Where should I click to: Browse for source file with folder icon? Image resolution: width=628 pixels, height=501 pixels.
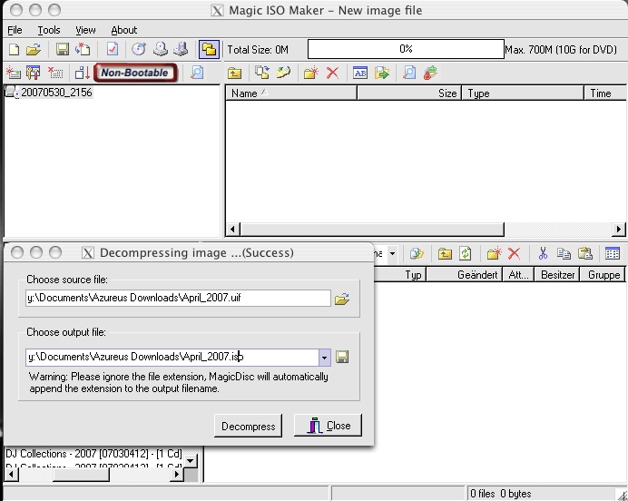pyautogui.click(x=341, y=299)
